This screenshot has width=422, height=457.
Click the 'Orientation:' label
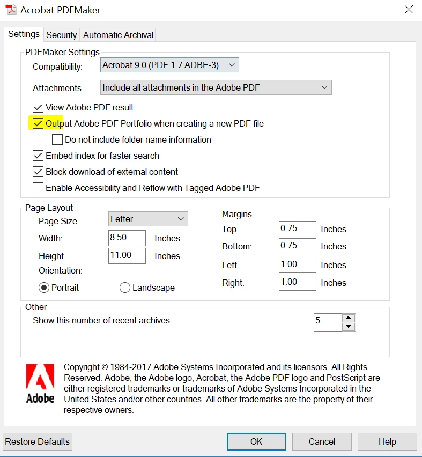click(61, 270)
